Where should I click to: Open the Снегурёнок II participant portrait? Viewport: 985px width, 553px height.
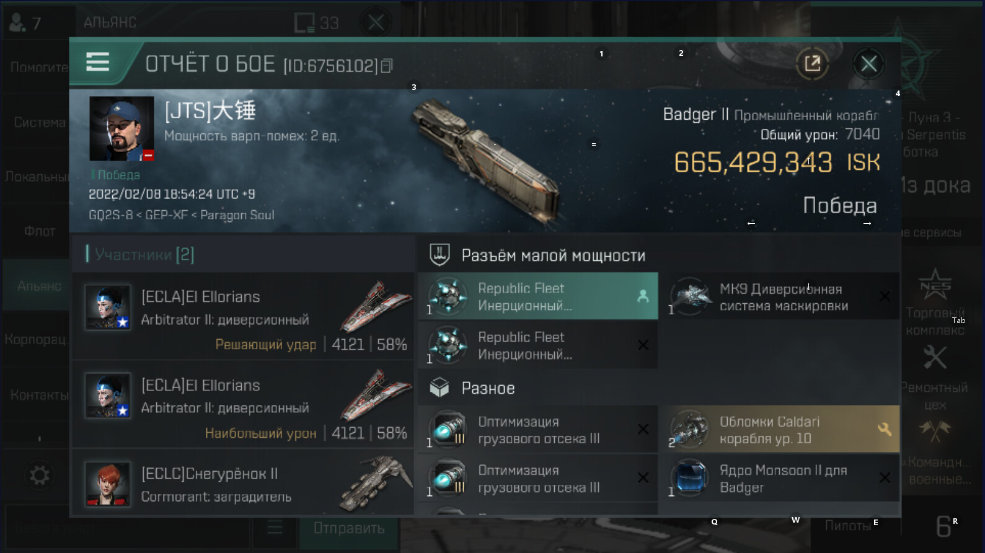(108, 484)
